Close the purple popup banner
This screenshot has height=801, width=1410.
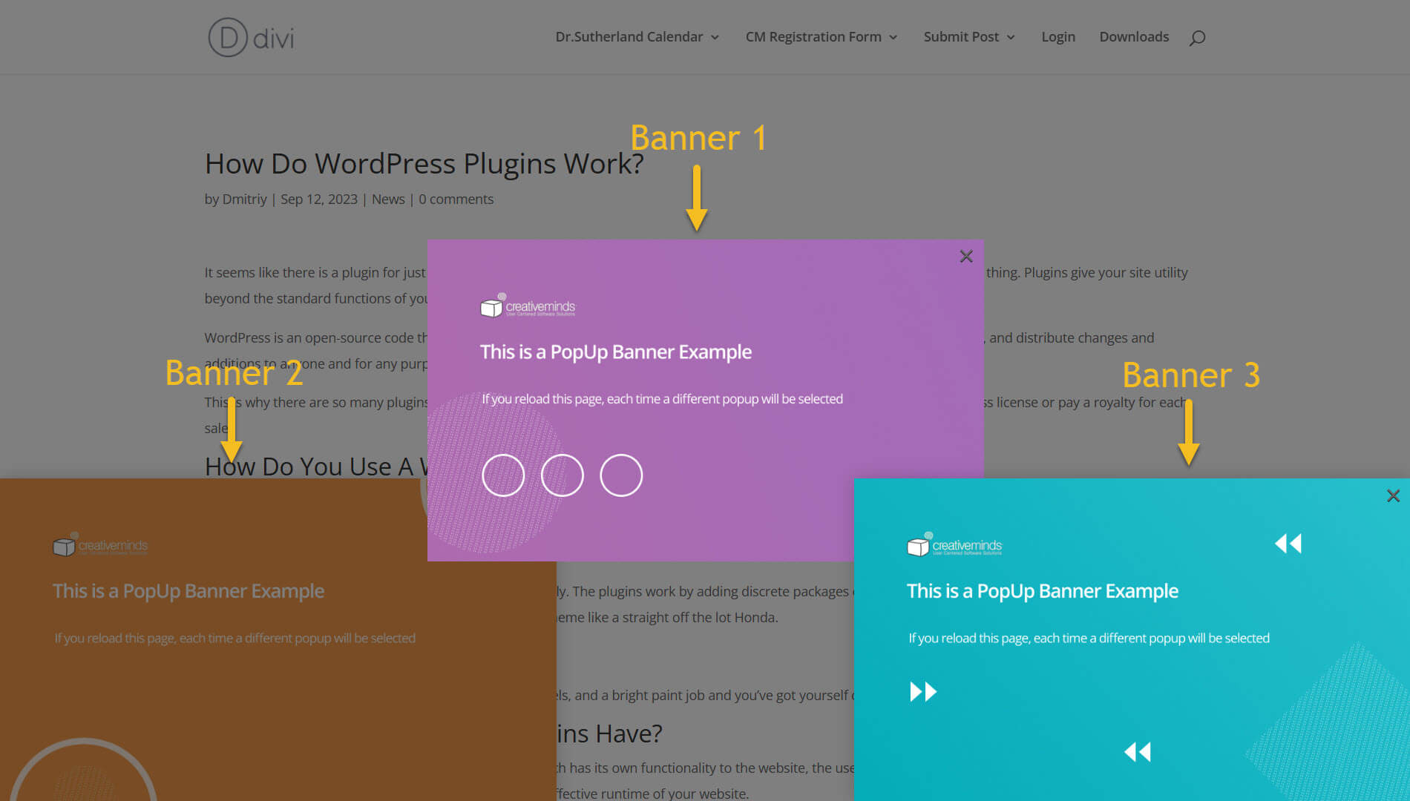click(x=965, y=257)
